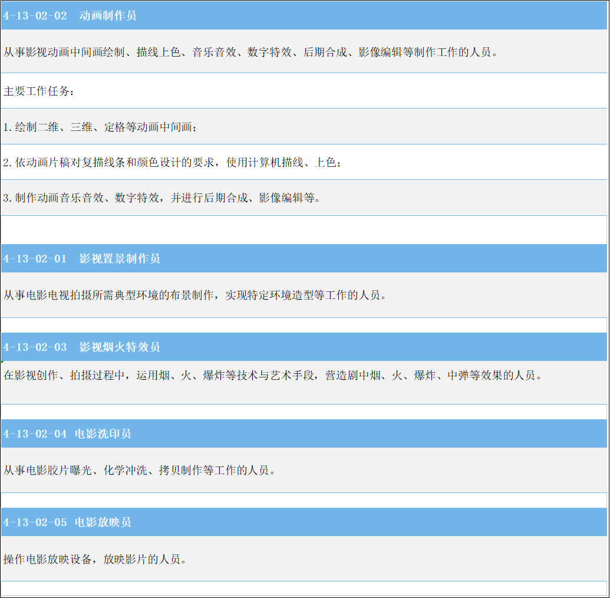Screen dimensions: 610x598
Task: Click green corner marker below 影视烟火特效员 header
Action: pos(2,362)
